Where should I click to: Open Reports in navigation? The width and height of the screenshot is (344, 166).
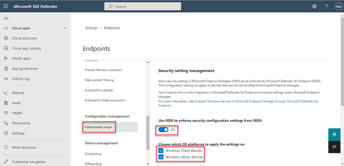[18, 93]
